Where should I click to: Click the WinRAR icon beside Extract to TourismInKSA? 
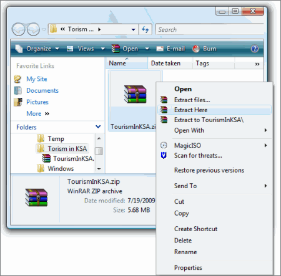pyautogui.click(x=164, y=120)
